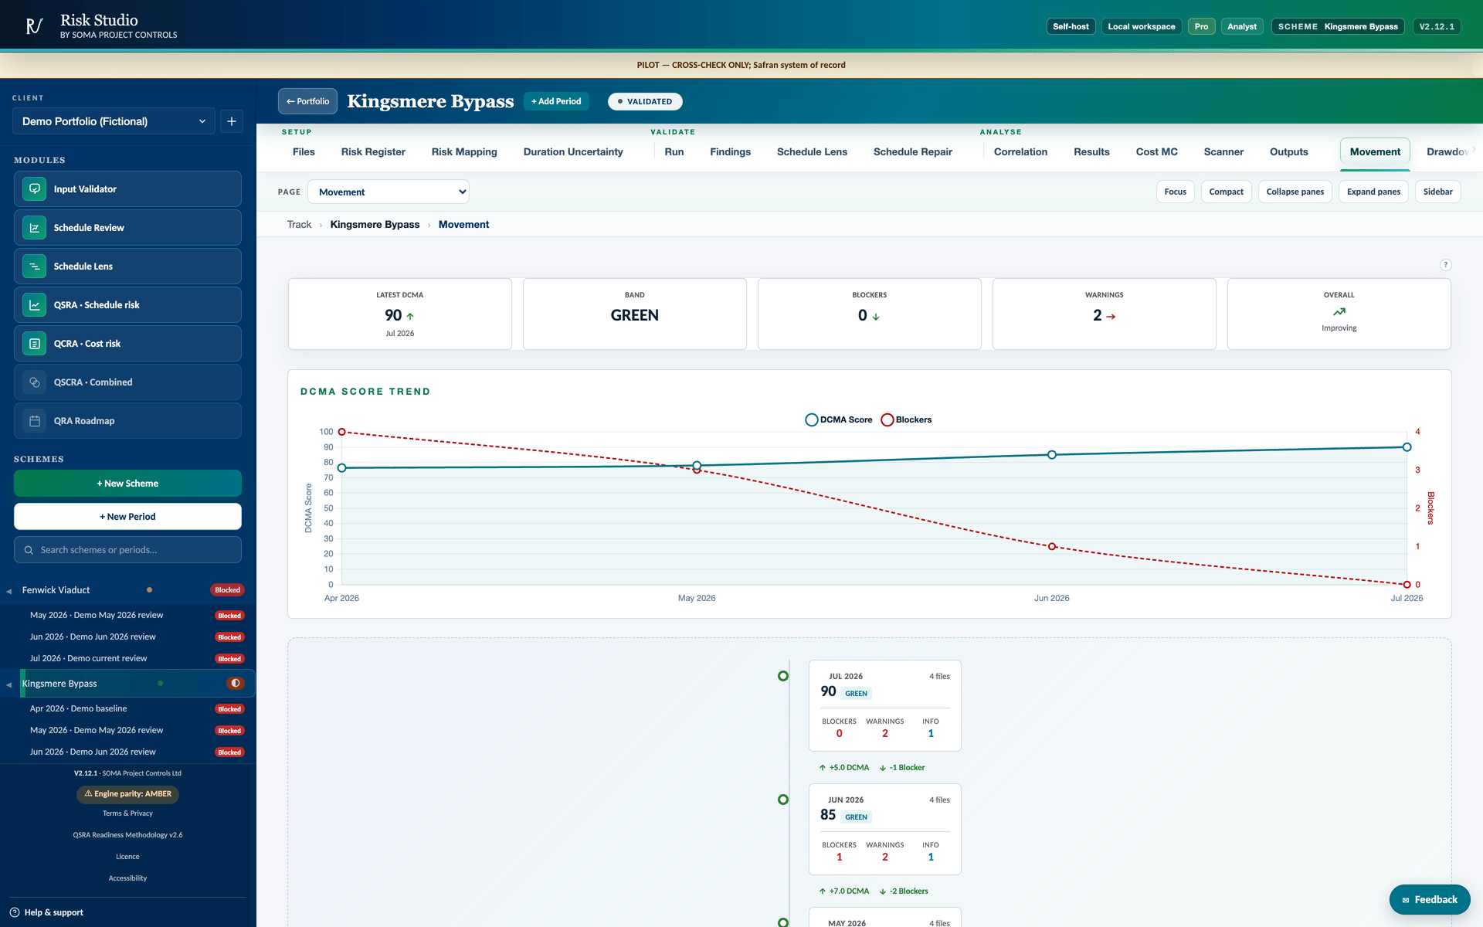The image size is (1483, 927).
Task: Open QSRA Schedule risk icon
Action: 35,305
